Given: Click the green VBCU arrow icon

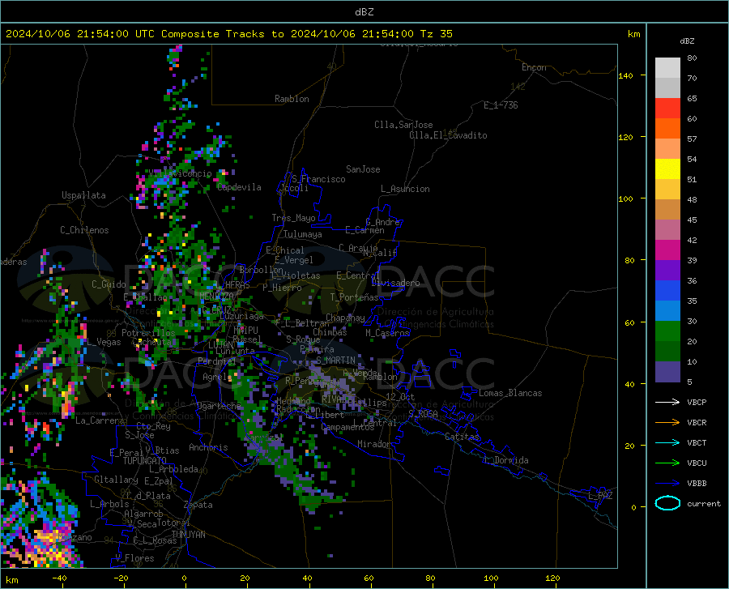Looking at the screenshot, I should point(667,463).
